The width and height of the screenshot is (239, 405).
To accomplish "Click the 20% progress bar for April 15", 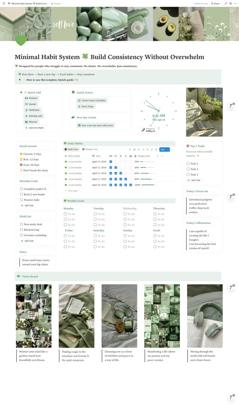I will (148, 162).
